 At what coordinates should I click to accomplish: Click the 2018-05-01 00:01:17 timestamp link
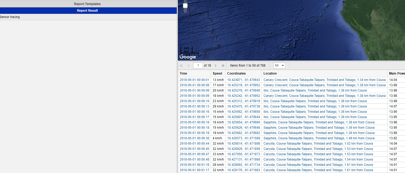(194, 170)
